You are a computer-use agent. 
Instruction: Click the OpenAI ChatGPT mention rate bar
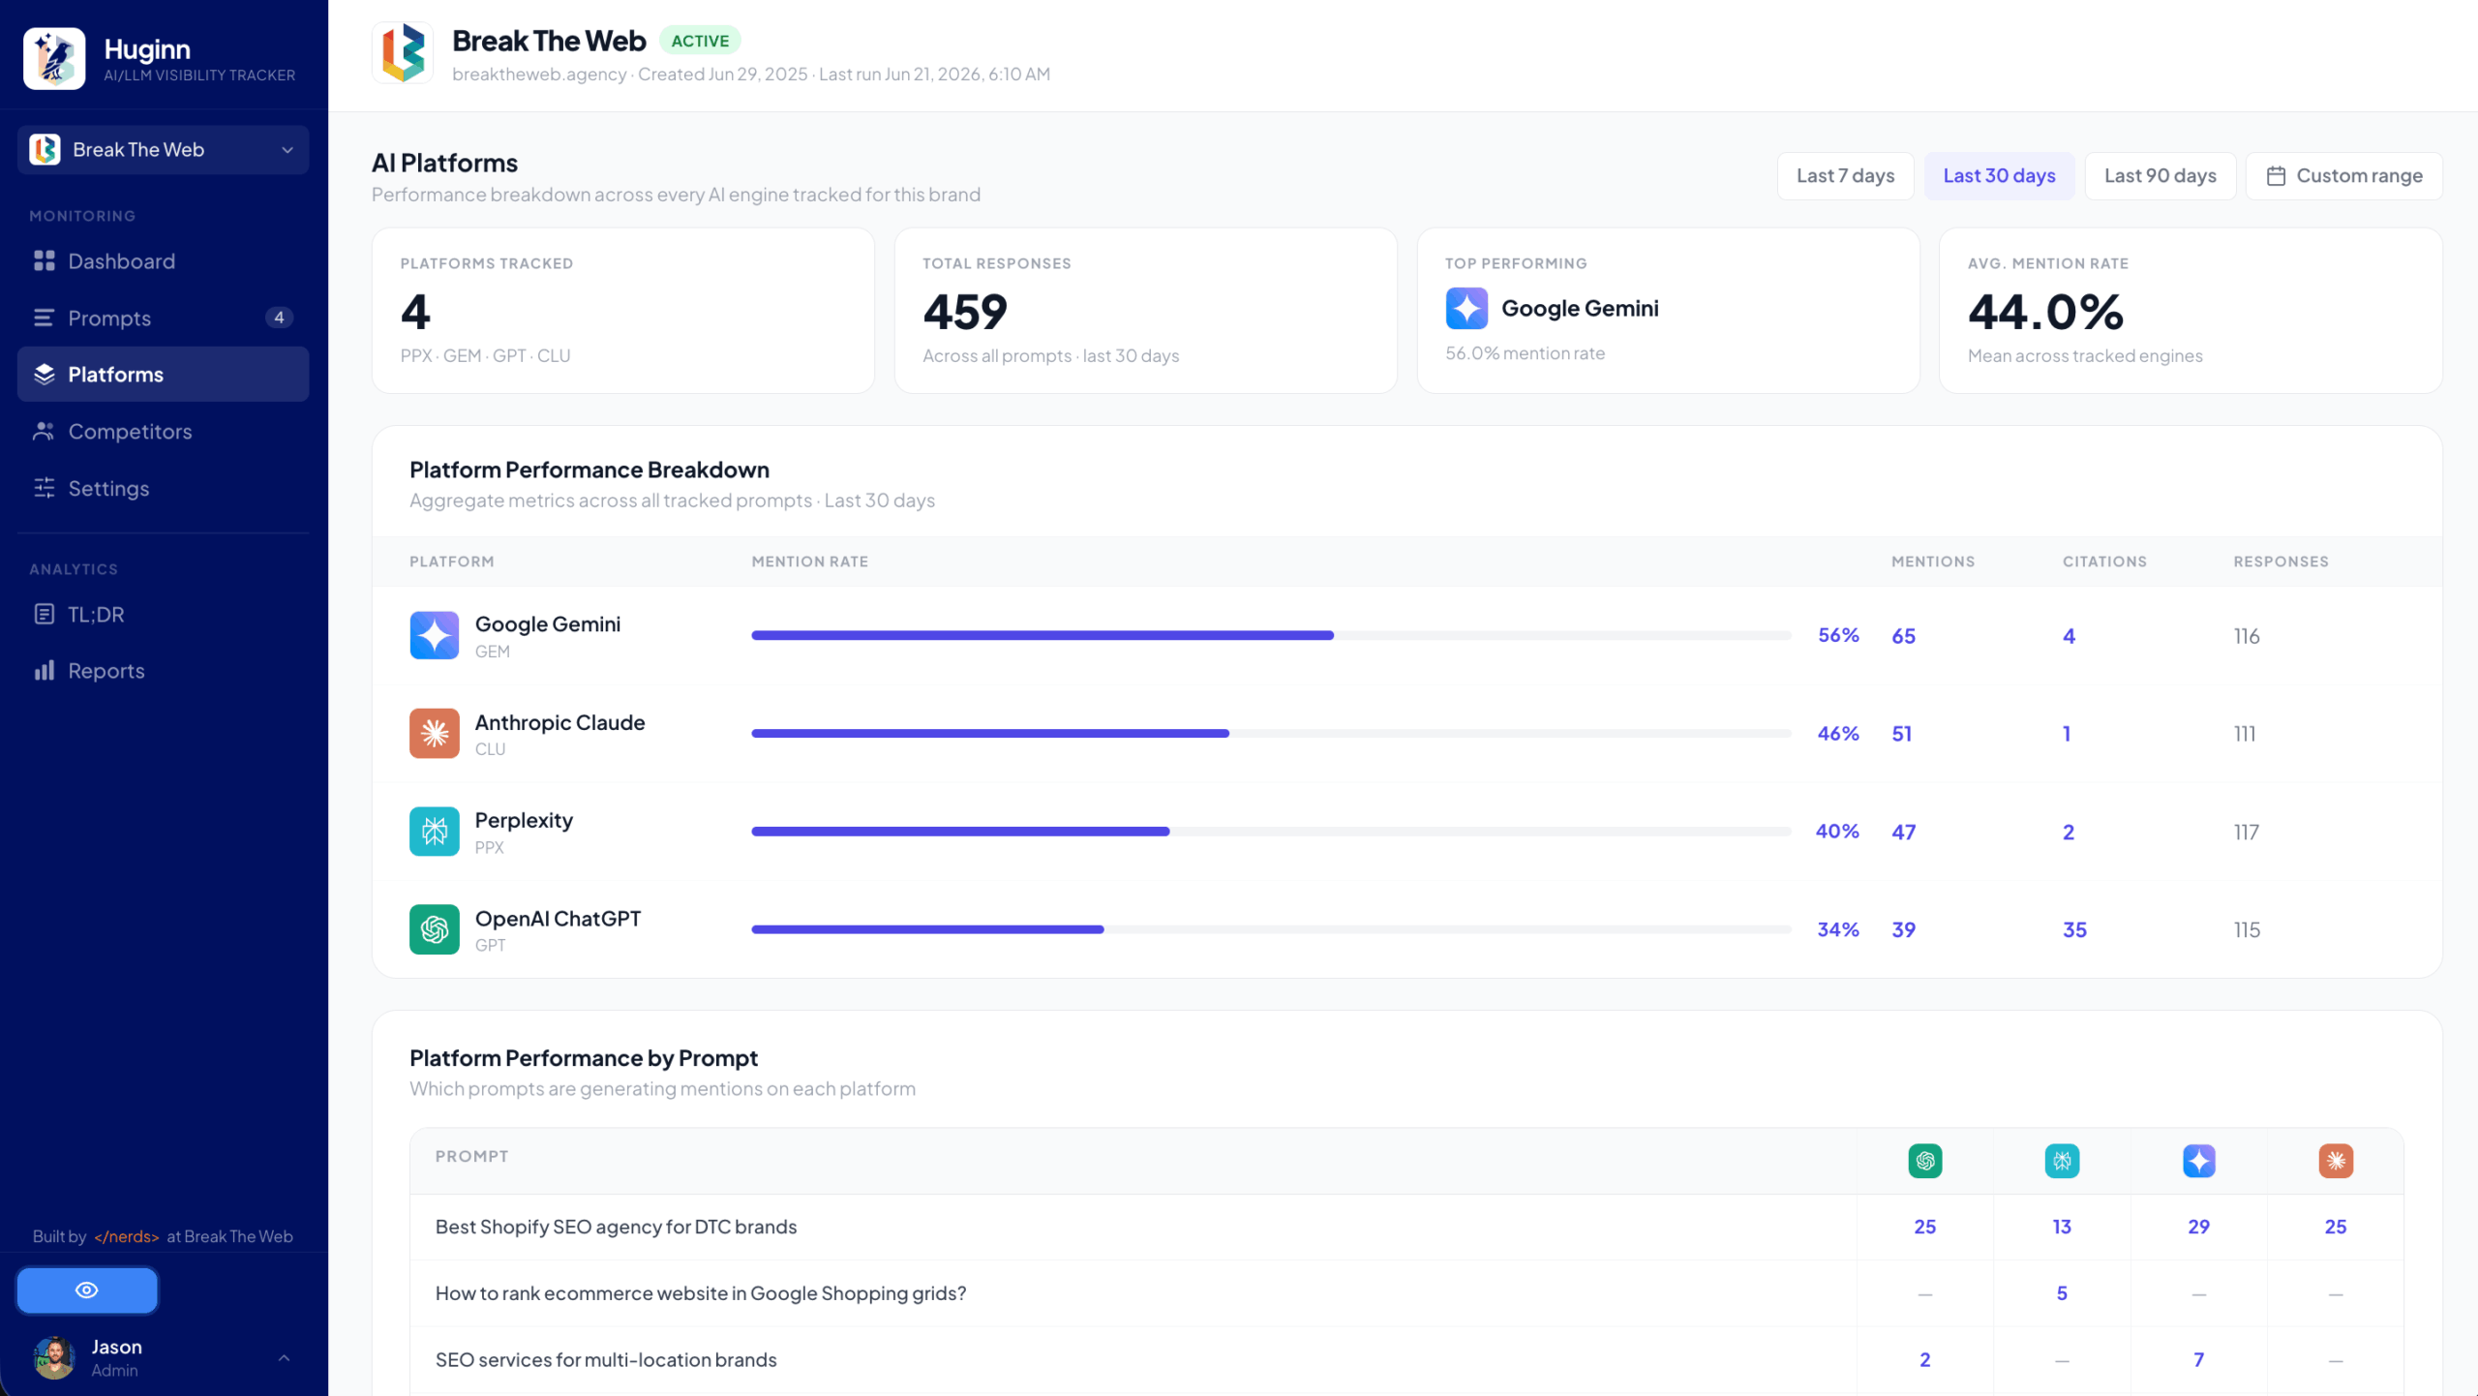[x=1271, y=929]
